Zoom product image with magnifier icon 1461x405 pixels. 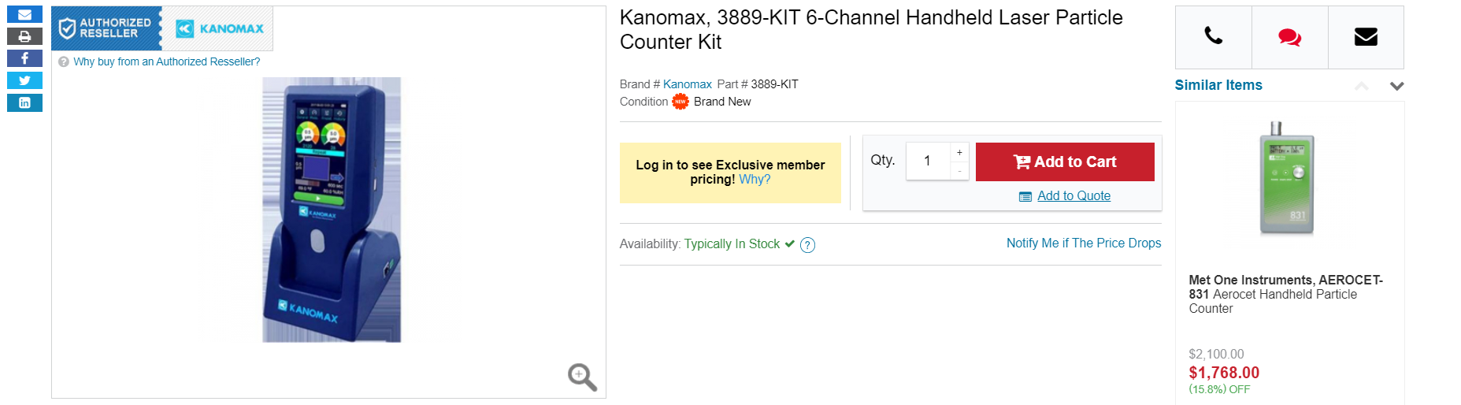click(582, 377)
